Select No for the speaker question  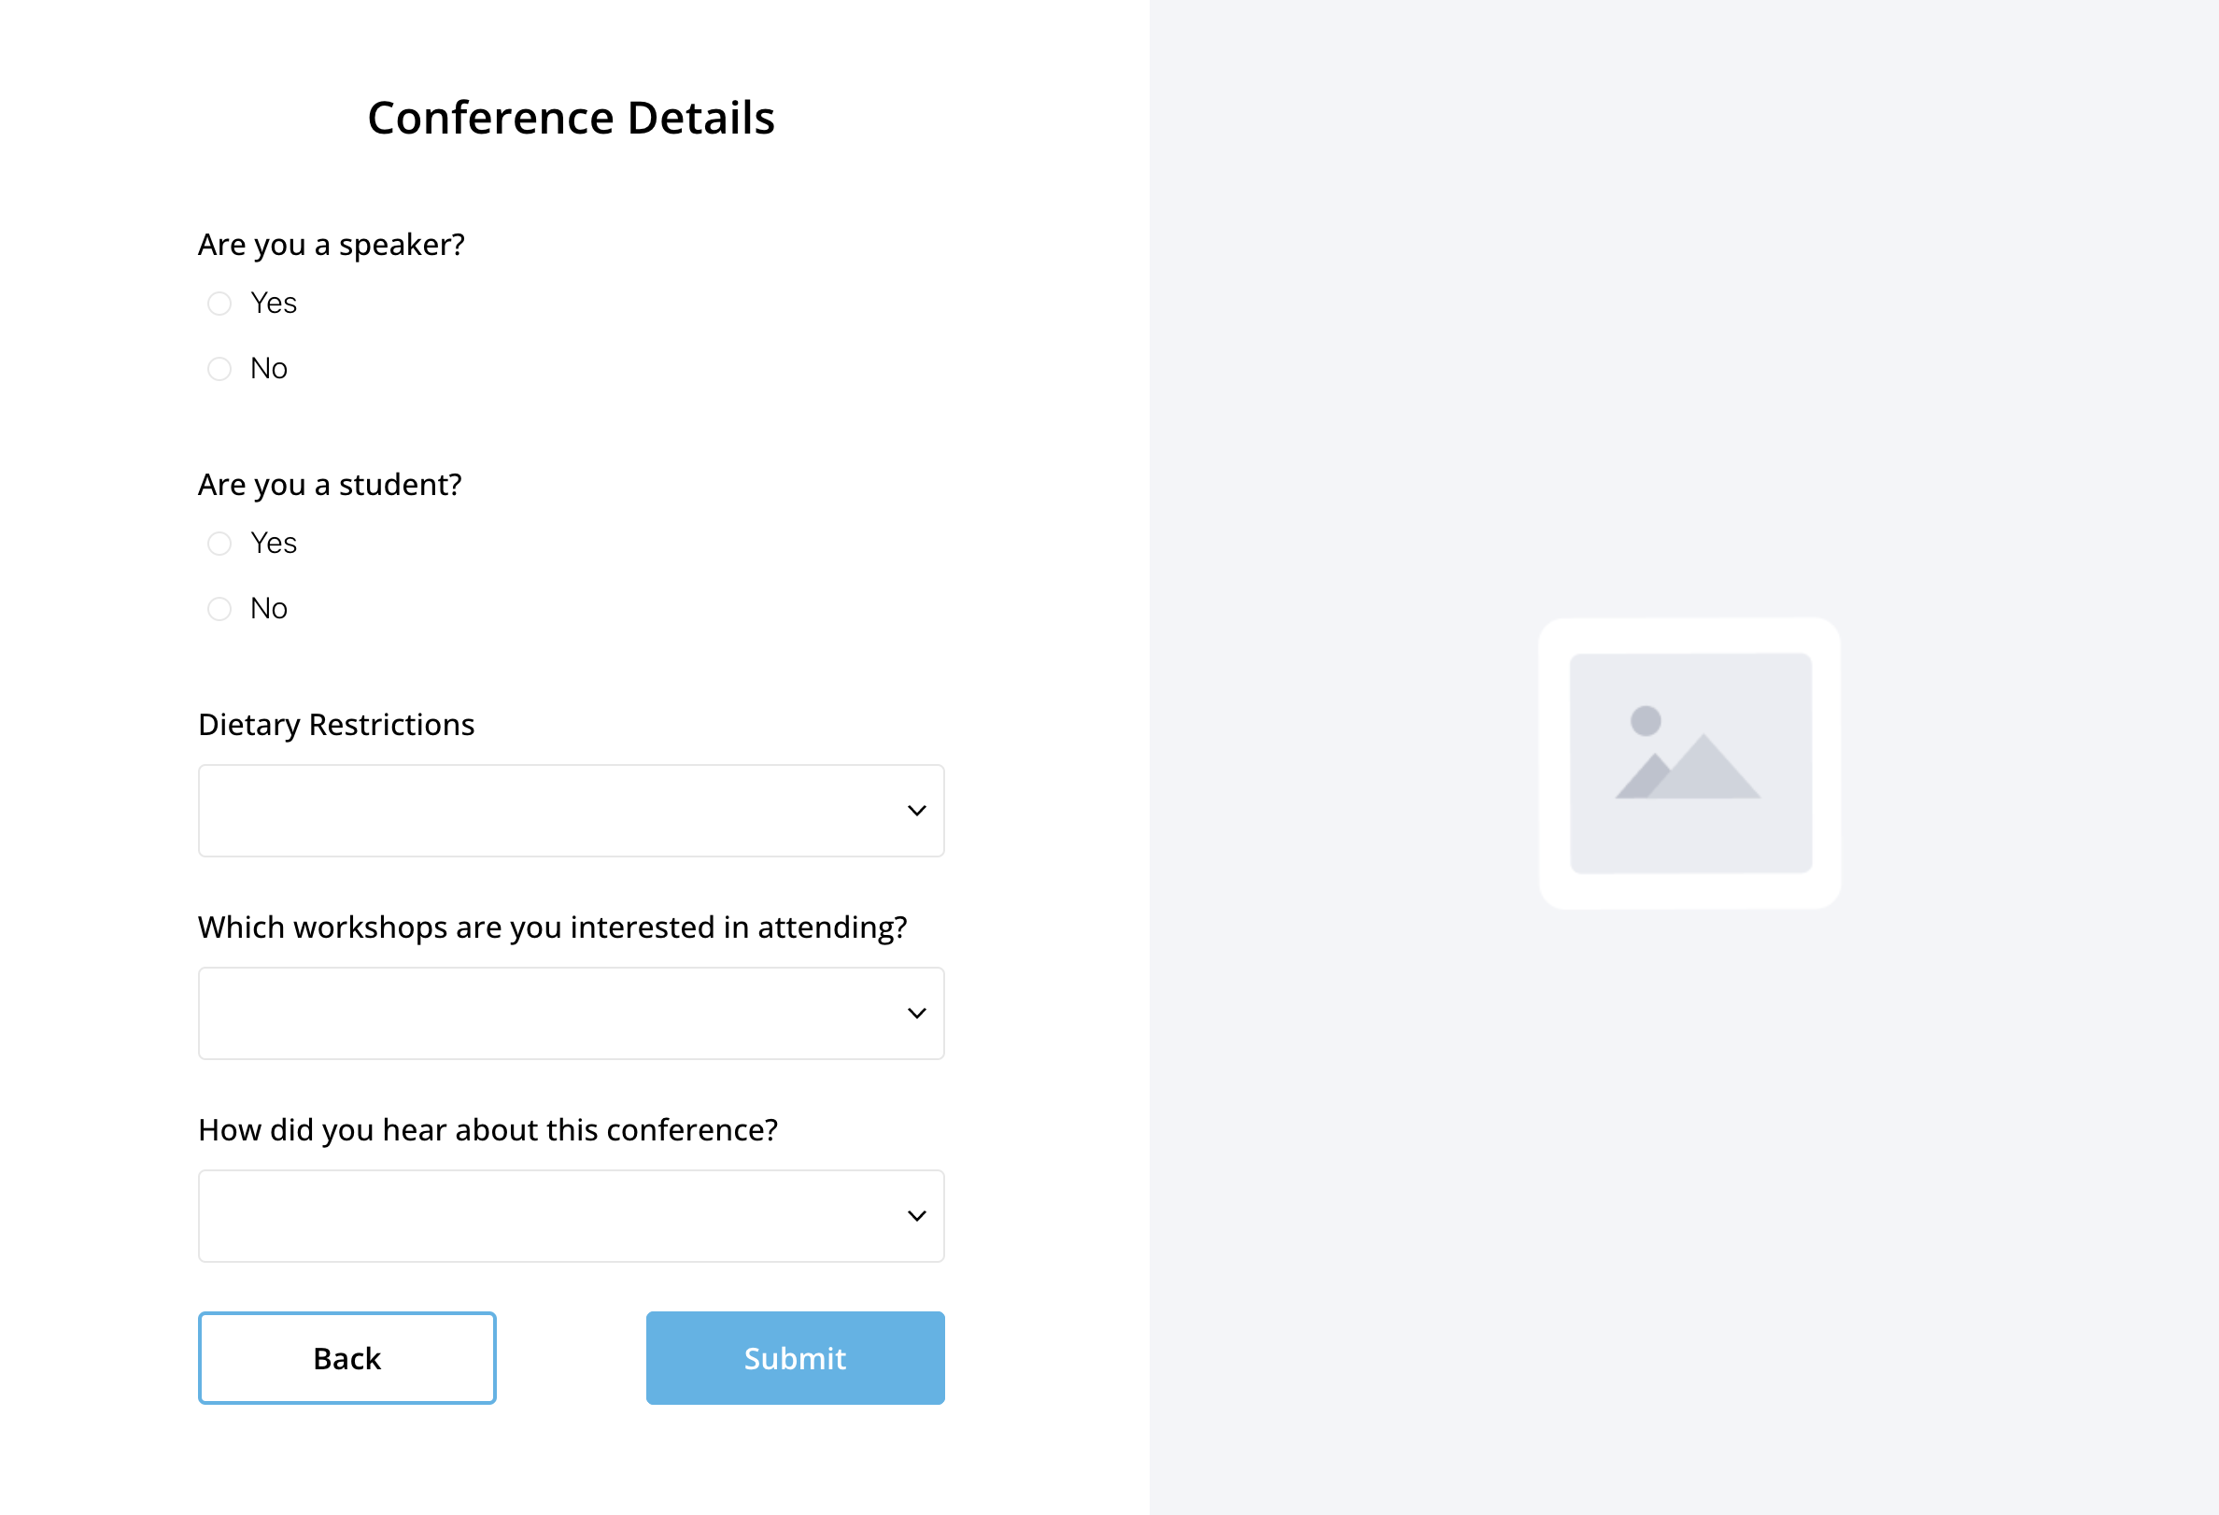click(219, 369)
